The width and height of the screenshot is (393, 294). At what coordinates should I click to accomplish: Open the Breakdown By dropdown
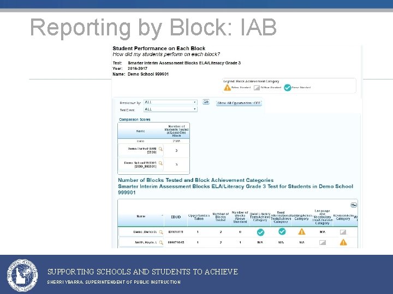coord(170,102)
